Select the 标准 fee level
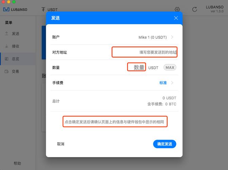This screenshot has height=170, width=228. (163, 83)
